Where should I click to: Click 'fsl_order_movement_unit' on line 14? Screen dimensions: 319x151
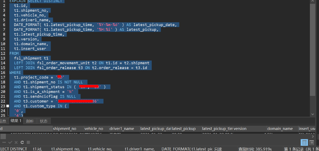[x=64, y=63]
